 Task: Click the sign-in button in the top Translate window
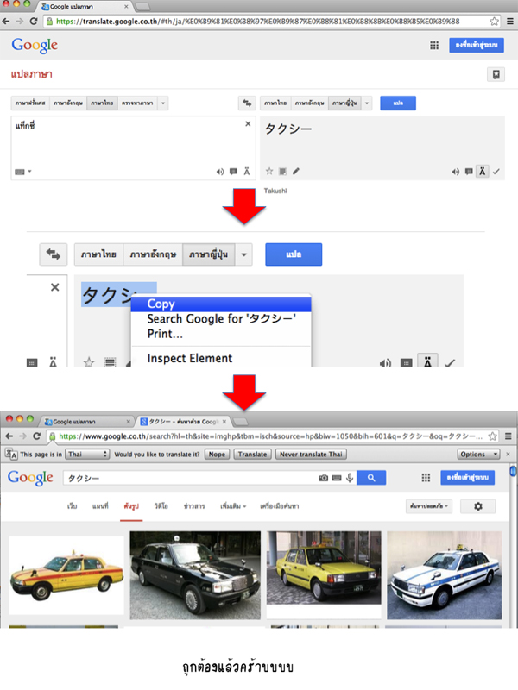click(x=477, y=45)
